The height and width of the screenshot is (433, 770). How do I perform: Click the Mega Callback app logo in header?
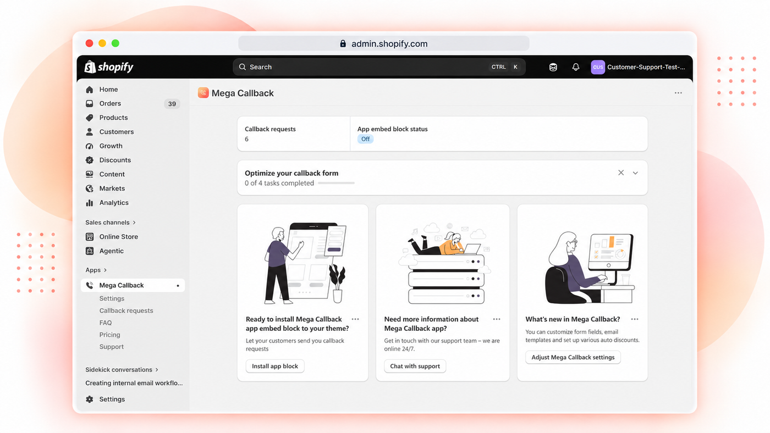[x=204, y=93]
